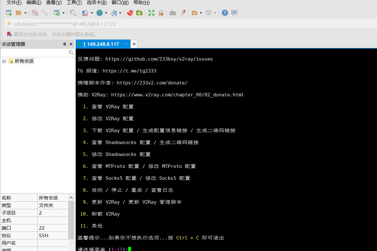Click the '端口' value 22 cell
Screen dimensions: 377x251
[52, 228]
